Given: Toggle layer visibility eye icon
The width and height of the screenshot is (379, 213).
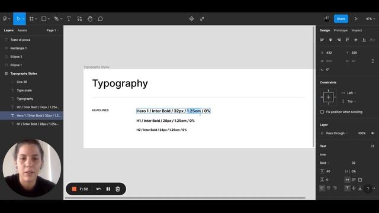Looking at the screenshot, I should [372, 133].
